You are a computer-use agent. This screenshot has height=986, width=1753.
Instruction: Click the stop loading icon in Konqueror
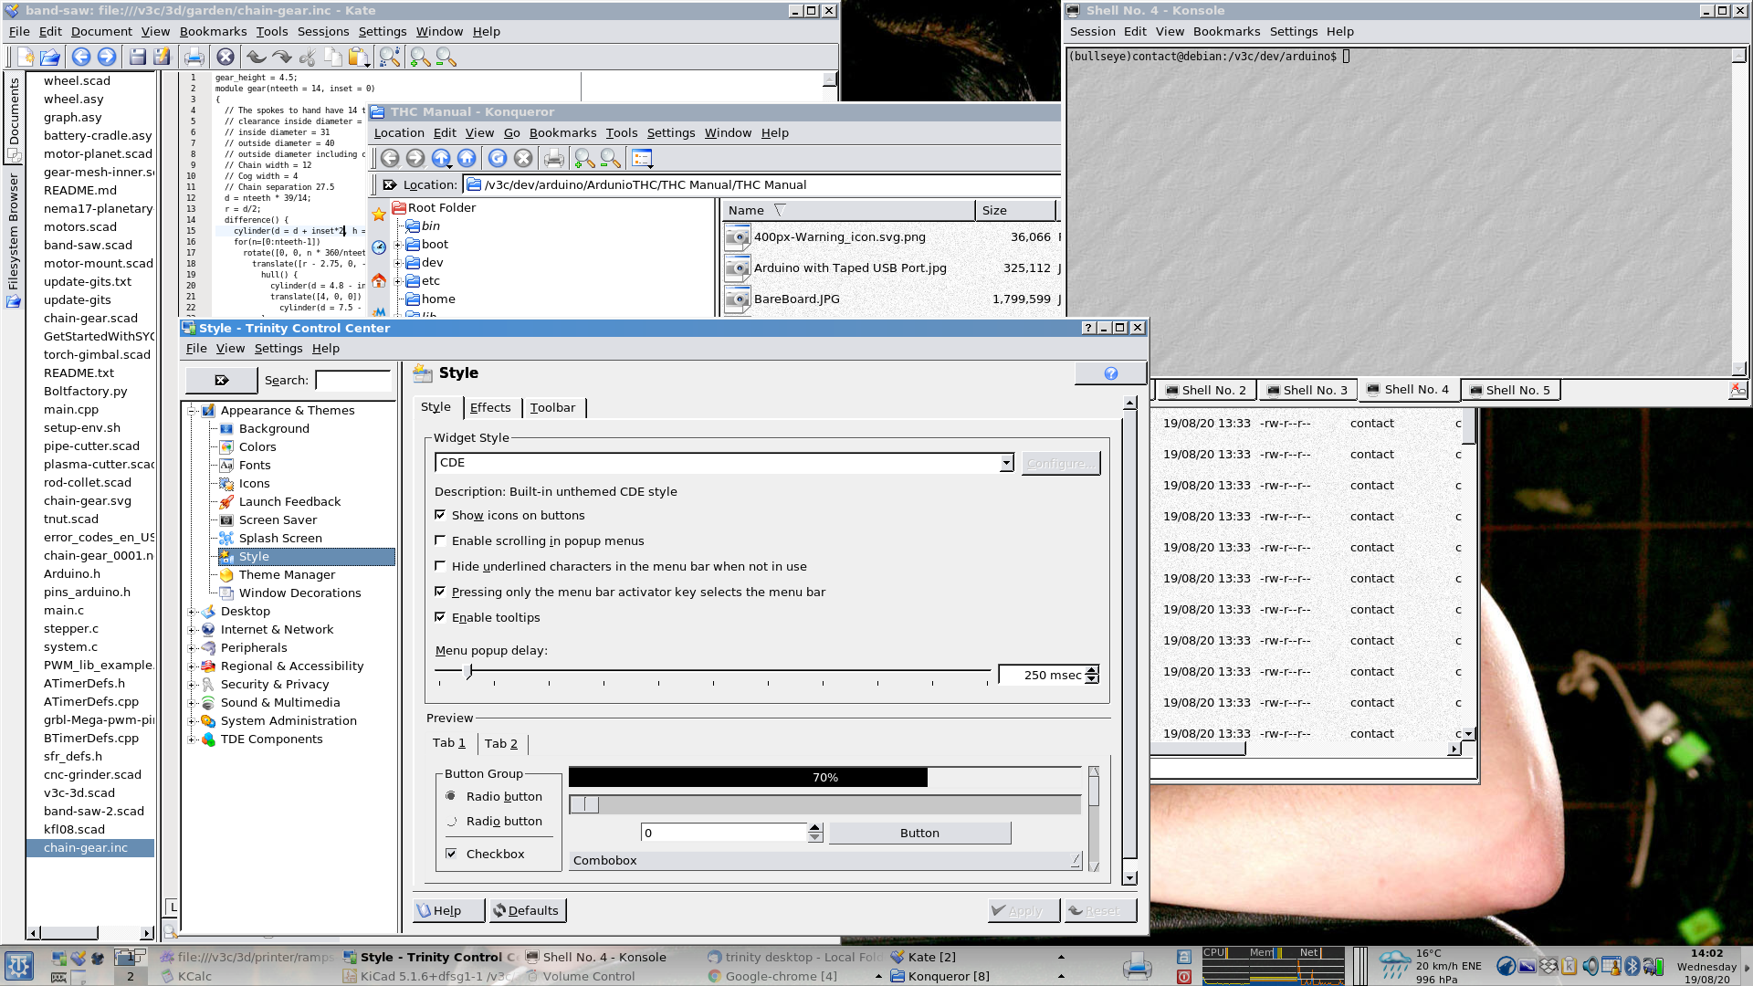523,158
